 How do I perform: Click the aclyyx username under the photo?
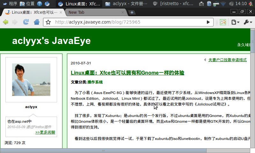pyautogui.click(x=31, y=107)
